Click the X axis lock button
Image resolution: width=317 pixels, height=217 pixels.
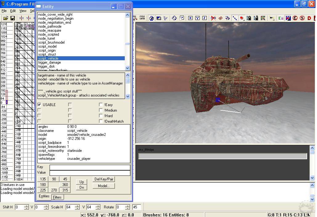pos(190,18)
